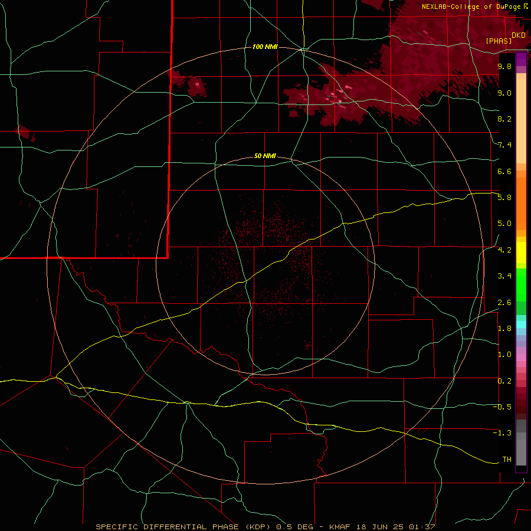This screenshot has height=531, width=531.
Task: Click the 100 NMI range ring label
Action: [x=265, y=47]
